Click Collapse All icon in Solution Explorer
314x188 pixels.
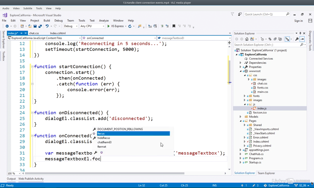(x=275, y=39)
